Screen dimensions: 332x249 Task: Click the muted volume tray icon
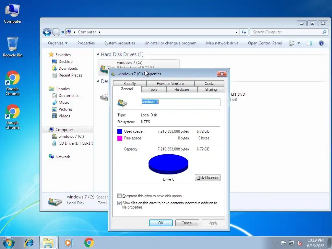[x=299, y=243]
